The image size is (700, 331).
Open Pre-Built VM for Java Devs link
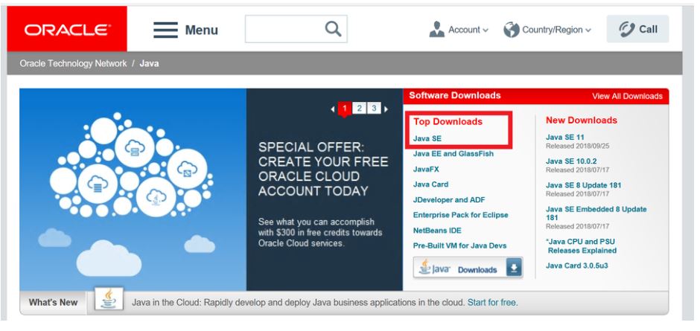pyautogui.click(x=459, y=245)
